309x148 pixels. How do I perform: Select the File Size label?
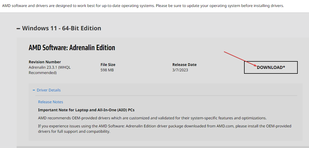pyautogui.click(x=108, y=65)
